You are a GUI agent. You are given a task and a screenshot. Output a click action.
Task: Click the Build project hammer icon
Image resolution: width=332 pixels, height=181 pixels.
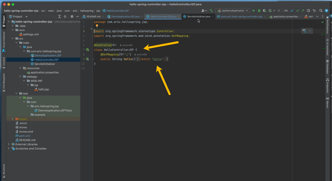click(211, 11)
